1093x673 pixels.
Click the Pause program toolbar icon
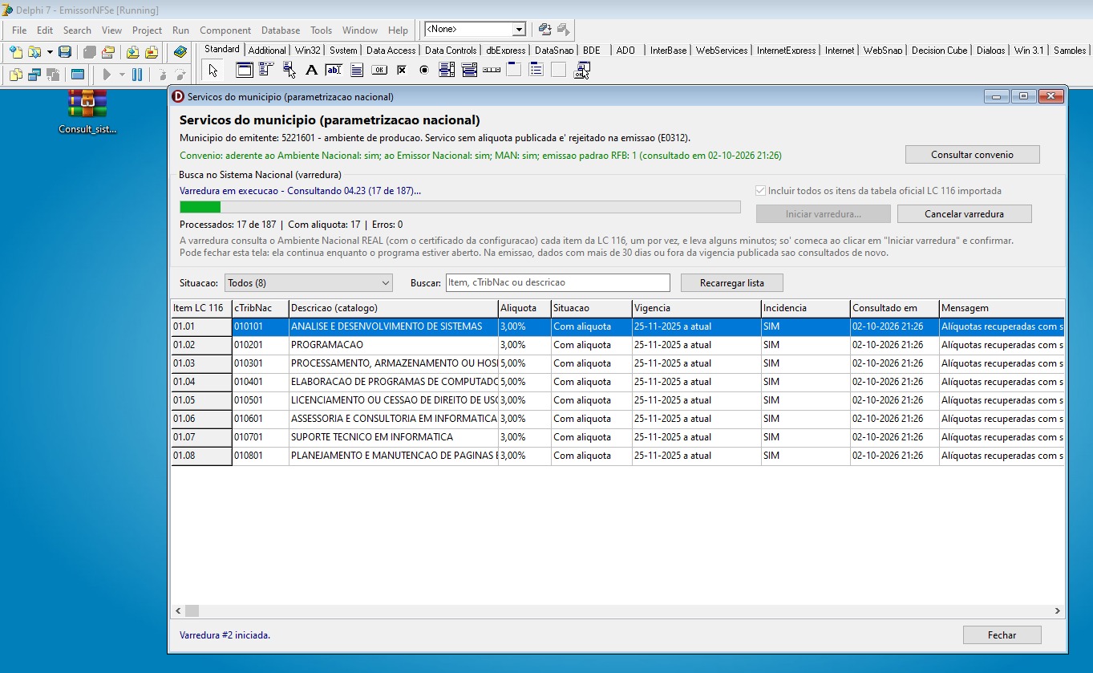point(137,75)
